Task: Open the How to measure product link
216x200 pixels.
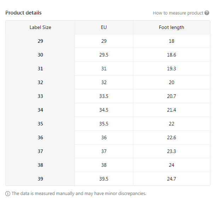Action: tap(178, 13)
